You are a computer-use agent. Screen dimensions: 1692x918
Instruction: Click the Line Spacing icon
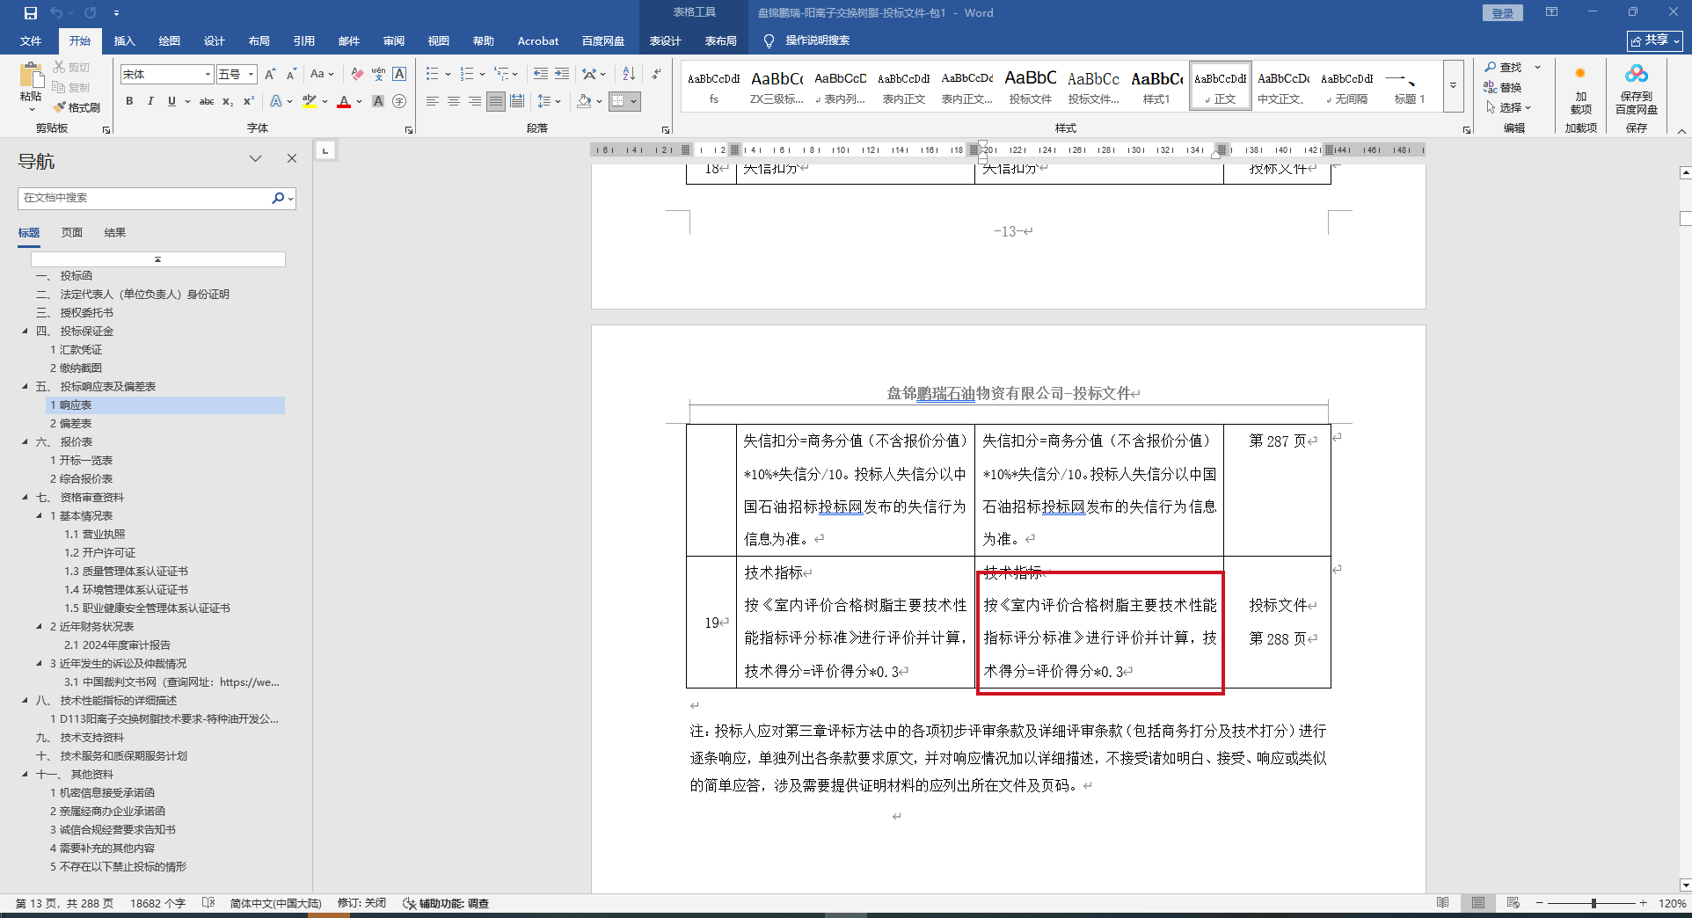(544, 101)
